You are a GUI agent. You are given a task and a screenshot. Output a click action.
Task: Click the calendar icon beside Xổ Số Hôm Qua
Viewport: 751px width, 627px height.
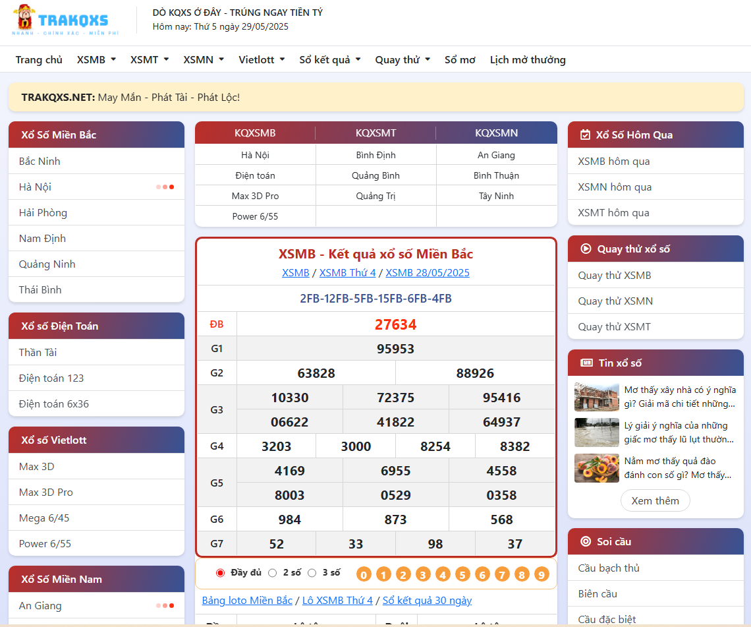tap(585, 135)
